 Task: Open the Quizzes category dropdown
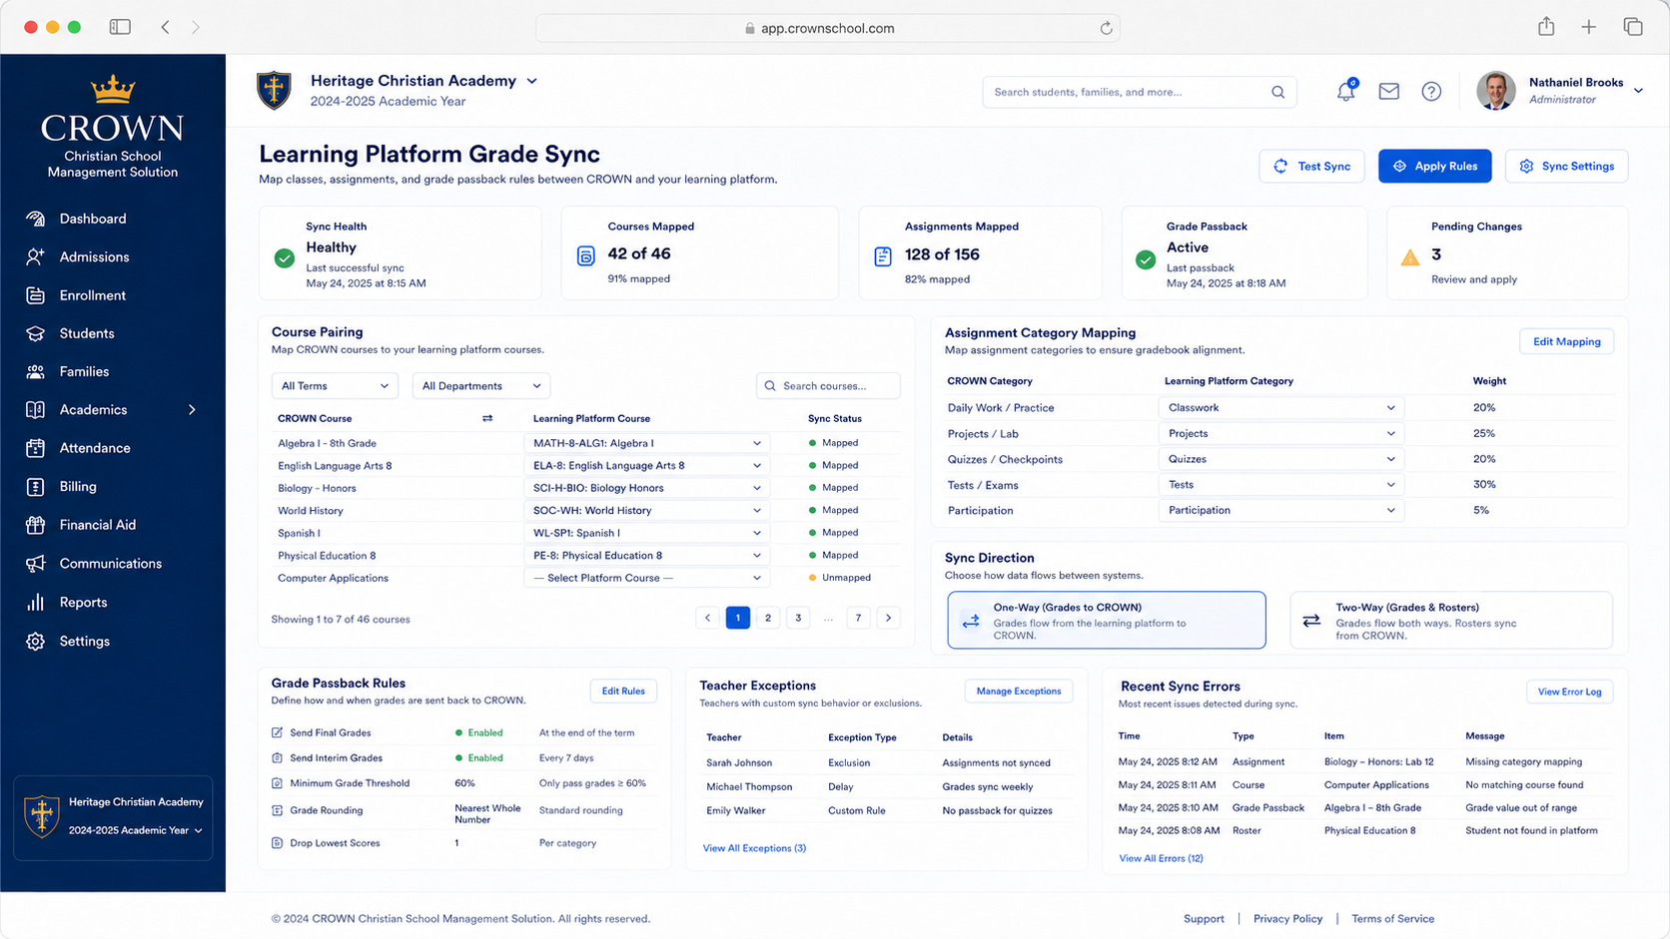[1281, 459]
